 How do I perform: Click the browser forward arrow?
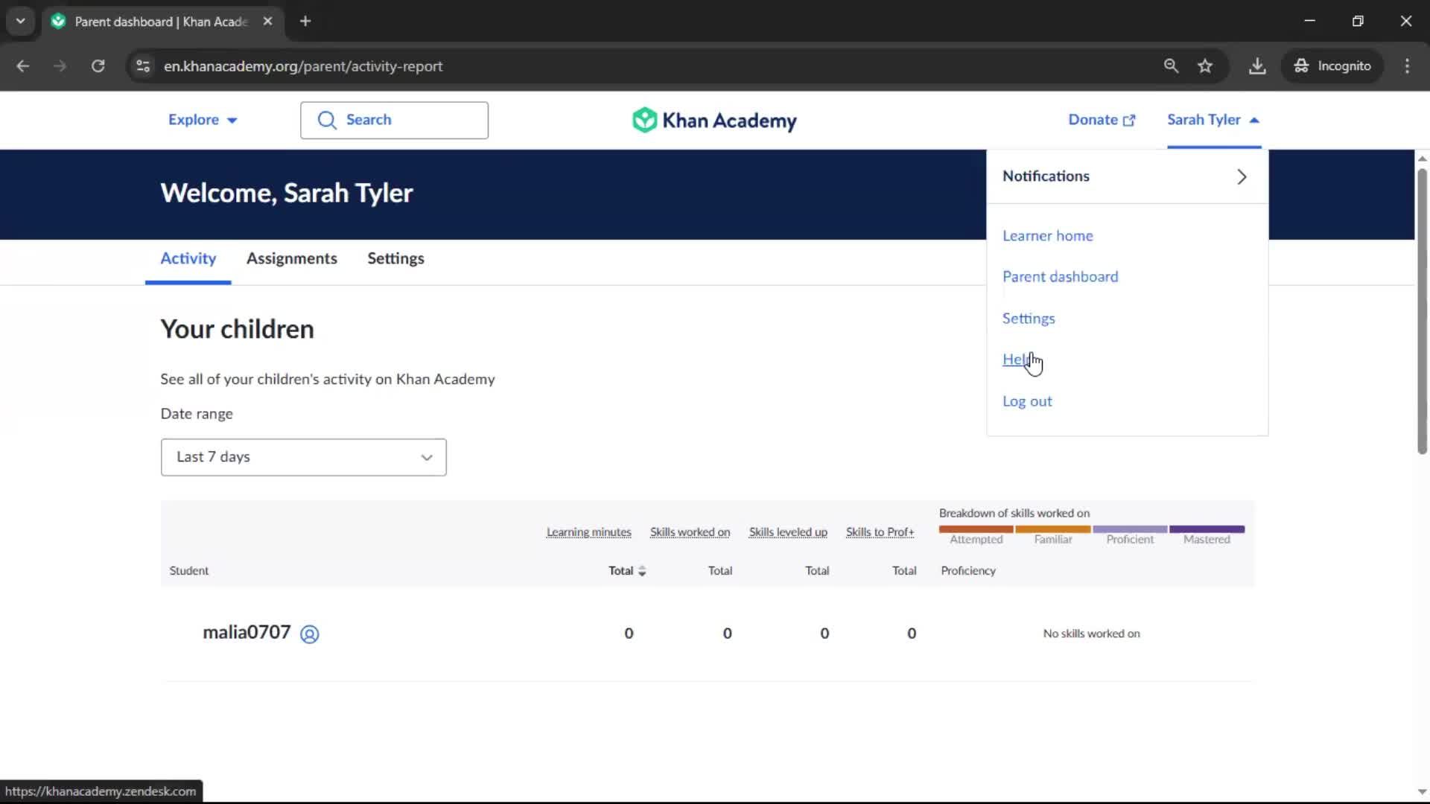[60, 66]
